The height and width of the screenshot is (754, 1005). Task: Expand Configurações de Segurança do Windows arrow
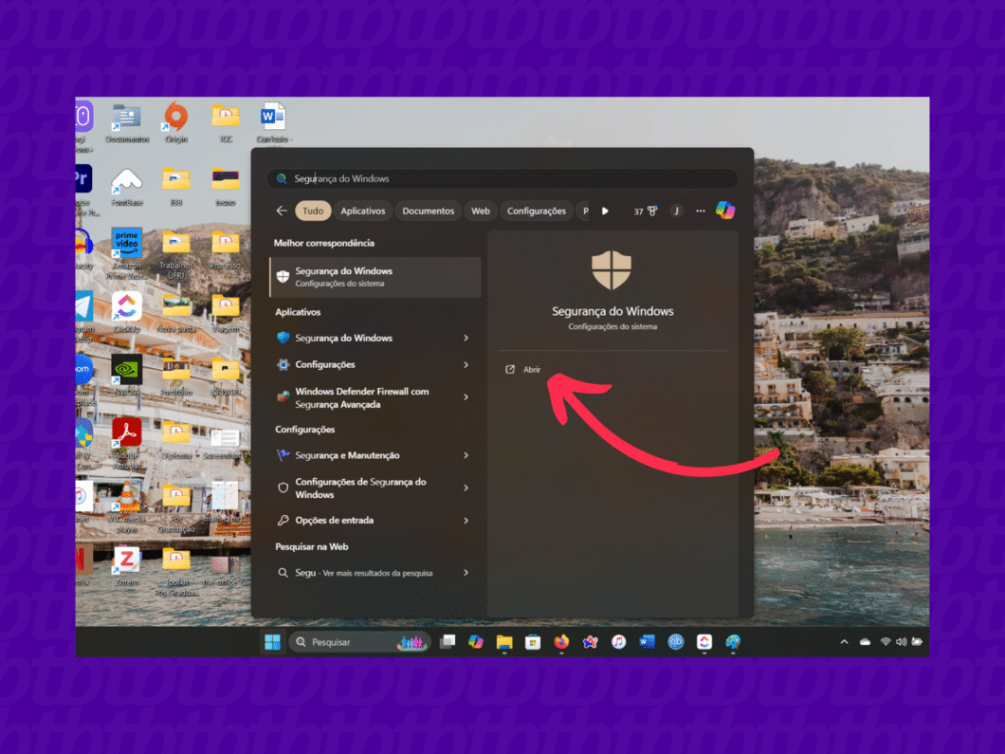click(x=466, y=487)
